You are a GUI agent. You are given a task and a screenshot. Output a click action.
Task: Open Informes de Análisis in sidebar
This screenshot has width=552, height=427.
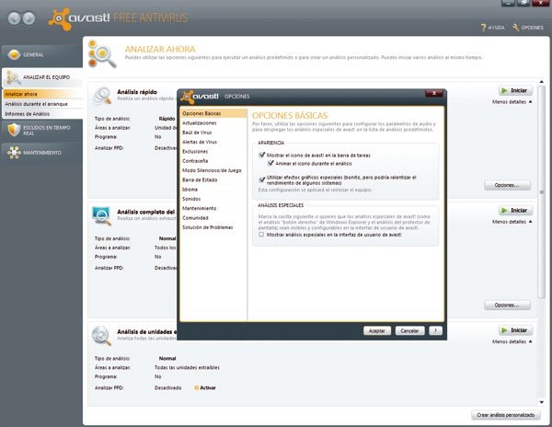(x=42, y=114)
